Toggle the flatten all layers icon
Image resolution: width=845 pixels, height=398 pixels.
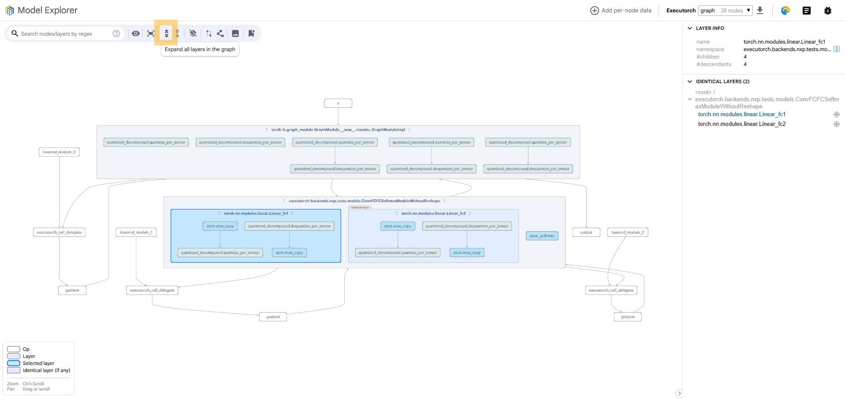[193, 33]
